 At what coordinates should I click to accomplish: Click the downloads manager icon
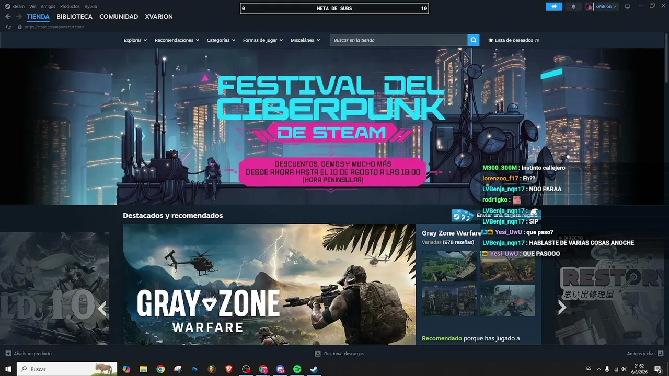click(x=318, y=354)
